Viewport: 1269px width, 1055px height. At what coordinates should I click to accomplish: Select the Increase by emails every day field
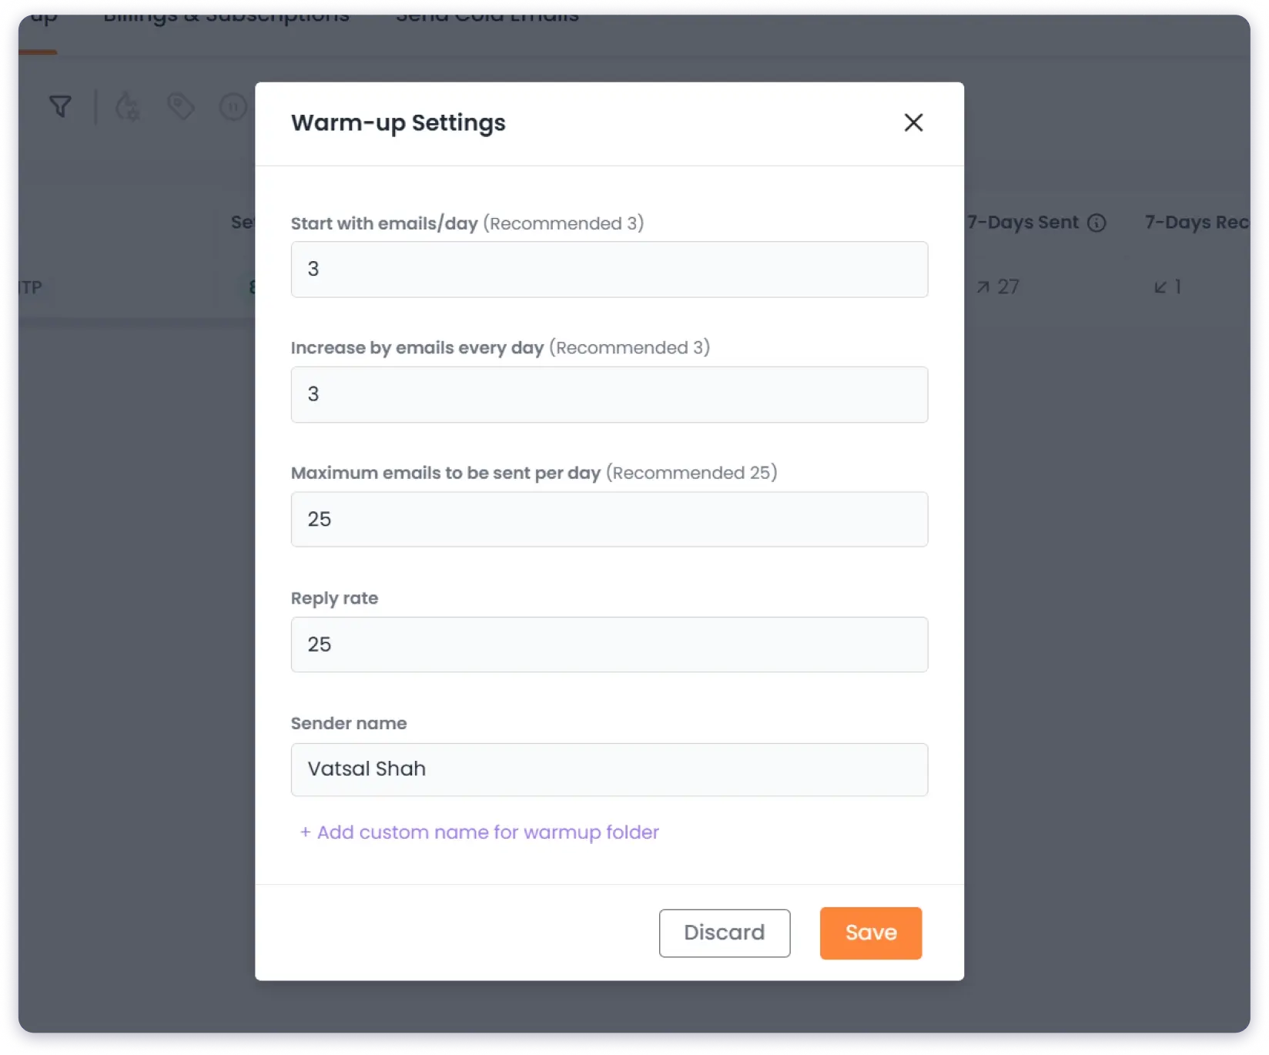point(609,394)
